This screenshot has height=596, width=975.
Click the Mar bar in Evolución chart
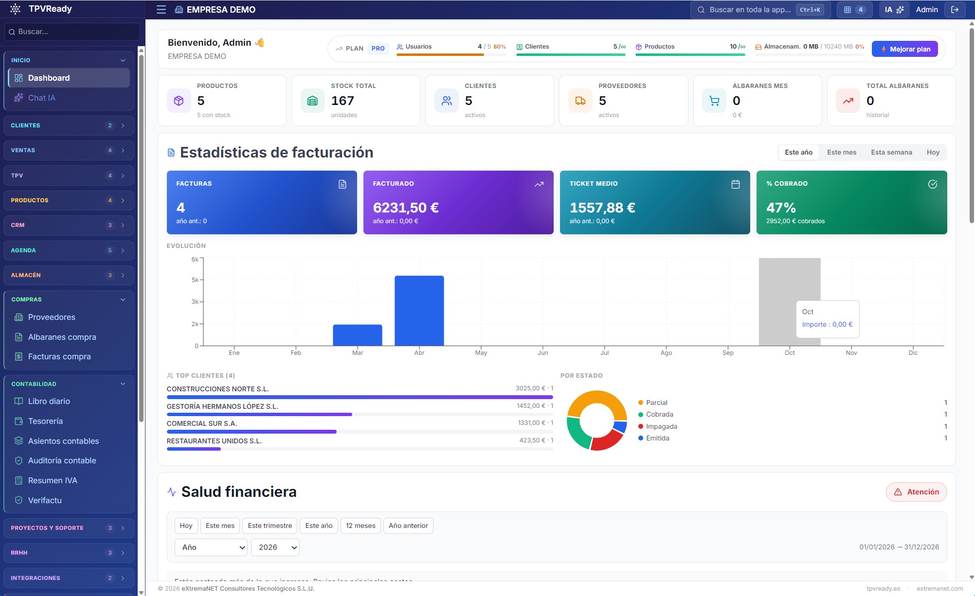pos(358,335)
